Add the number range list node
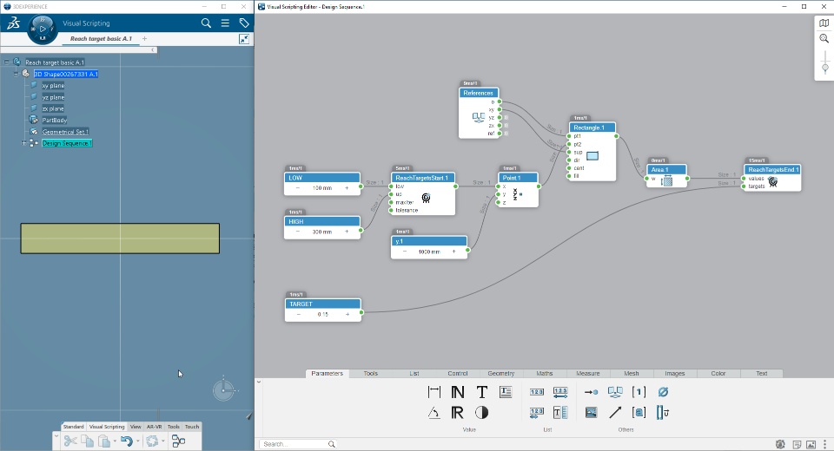 560,392
